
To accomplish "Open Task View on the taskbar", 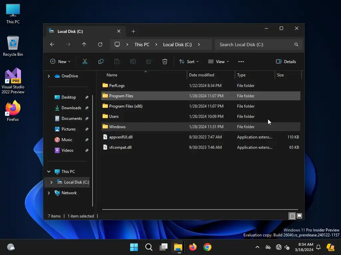I will pyautogui.click(x=164, y=247).
